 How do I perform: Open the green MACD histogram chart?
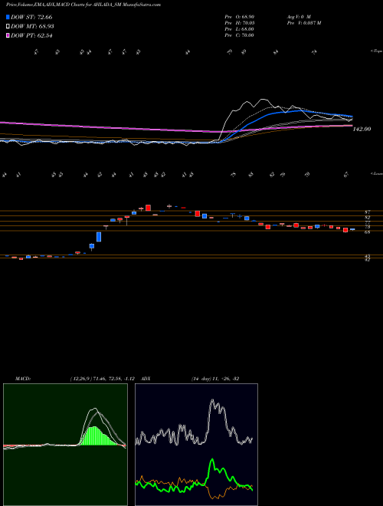(x=65, y=445)
